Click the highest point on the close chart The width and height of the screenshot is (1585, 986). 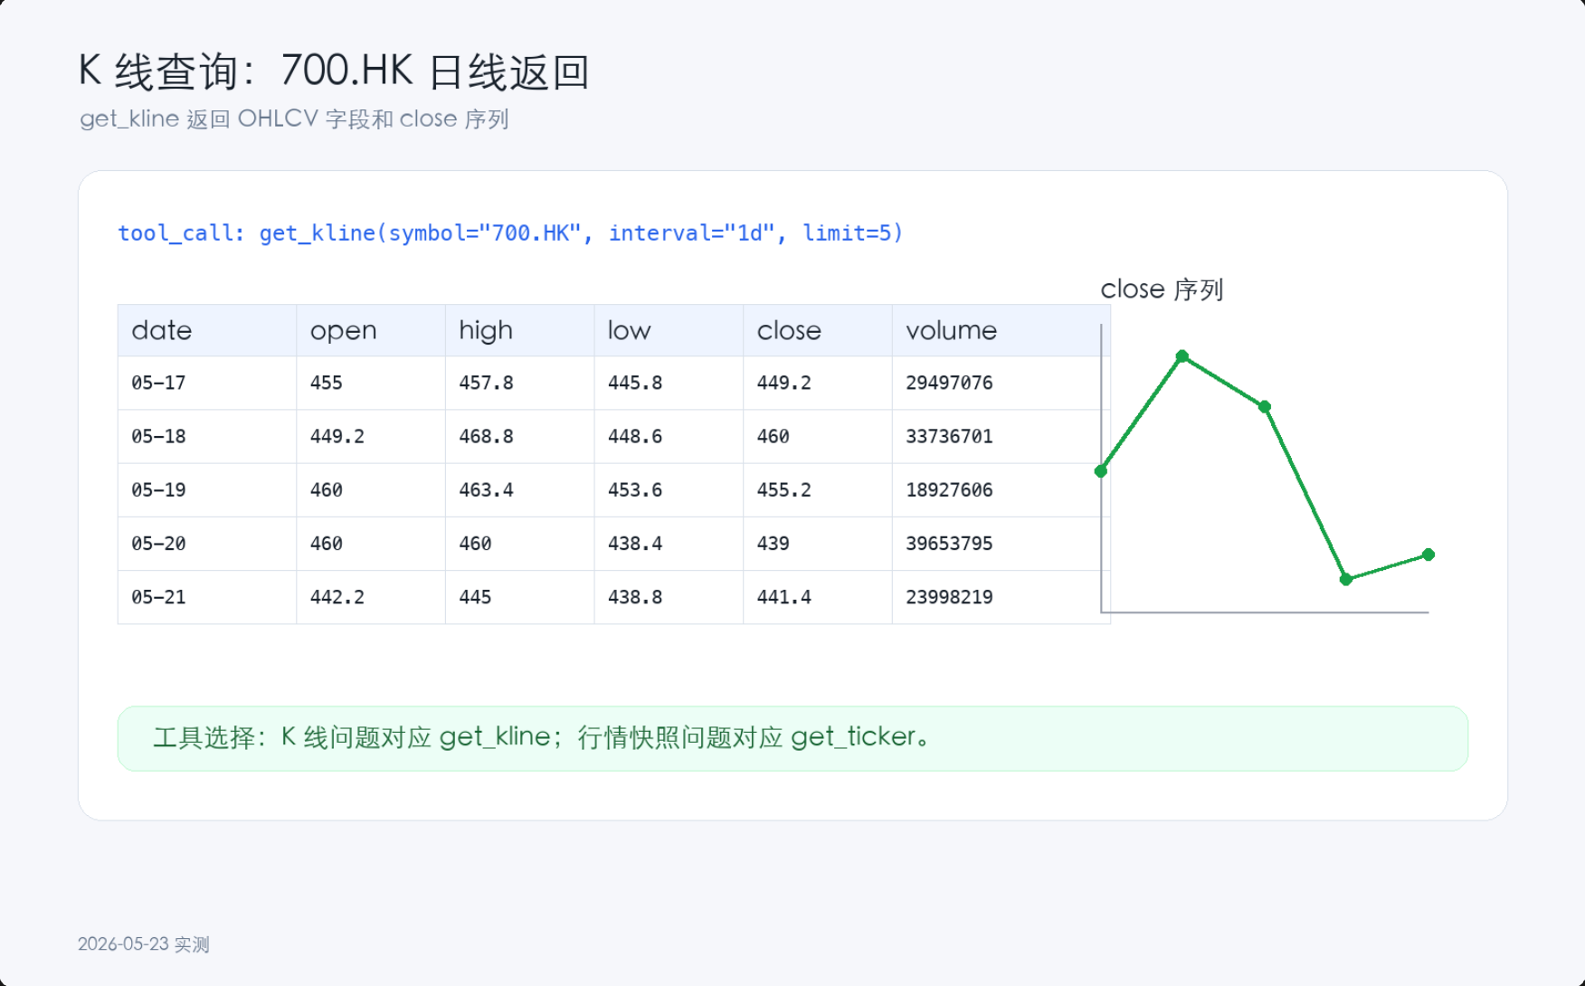coord(1182,356)
